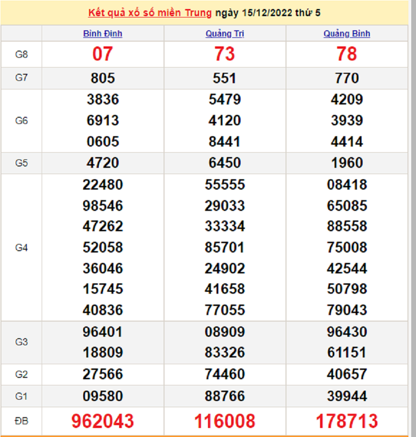The image size is (416, 437).
Task: Select the special prize number 962043
Action: pos(103,421)
